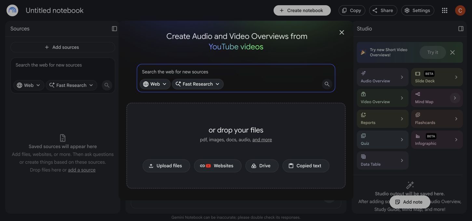472x221 pixels.
Task: Collapse the Sources panel
Action: pos(115,29)
